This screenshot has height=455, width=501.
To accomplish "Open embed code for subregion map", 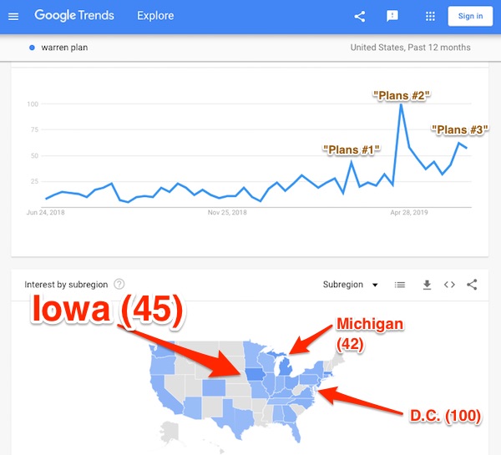I will 449,285.
